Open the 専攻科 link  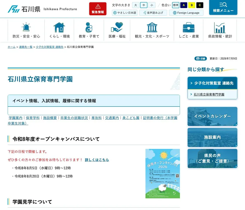pos(97,118)
